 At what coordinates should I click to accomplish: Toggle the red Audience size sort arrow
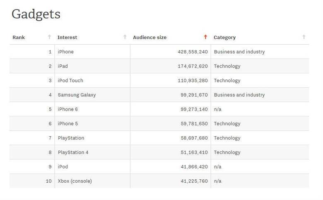(205, 37)
